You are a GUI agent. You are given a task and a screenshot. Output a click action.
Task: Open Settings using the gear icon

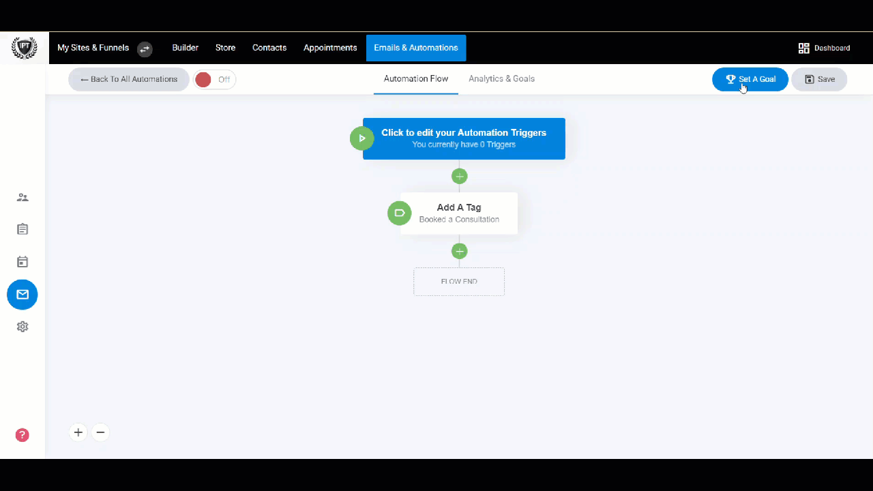(23, 327)
